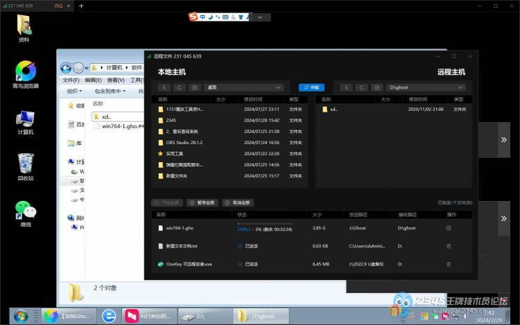
Task: Open the Windows Start button
Action: [21, 315]
